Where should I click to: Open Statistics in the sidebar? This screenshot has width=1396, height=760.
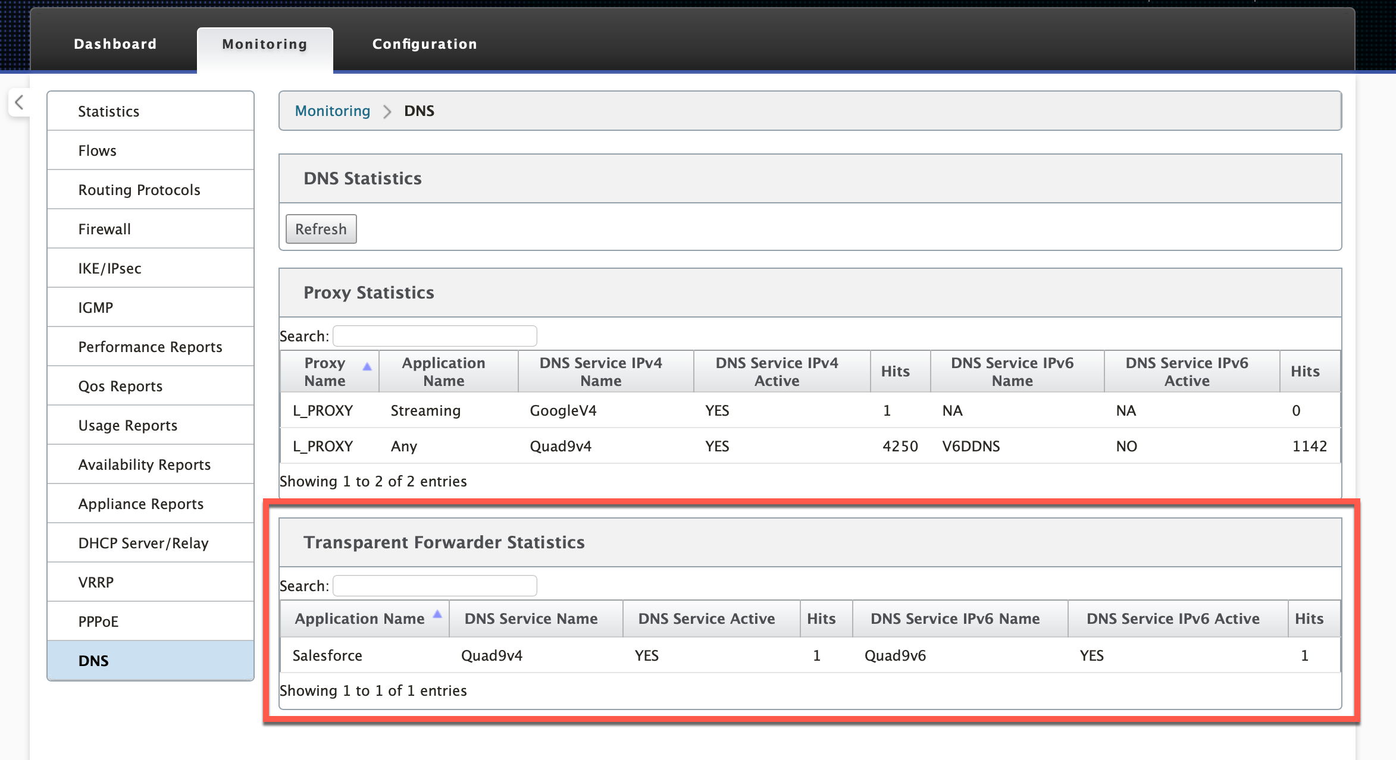coord(151,111)
